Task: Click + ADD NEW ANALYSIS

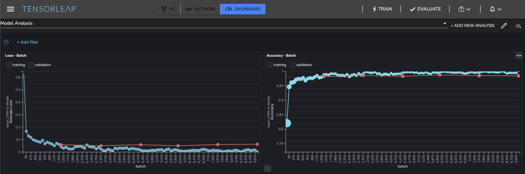Action: [472, 26]
